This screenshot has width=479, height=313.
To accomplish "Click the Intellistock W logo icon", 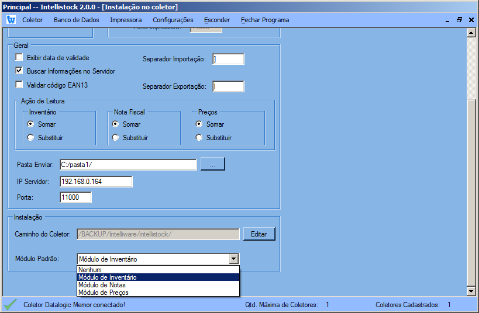I will click(x=11, y=20).
